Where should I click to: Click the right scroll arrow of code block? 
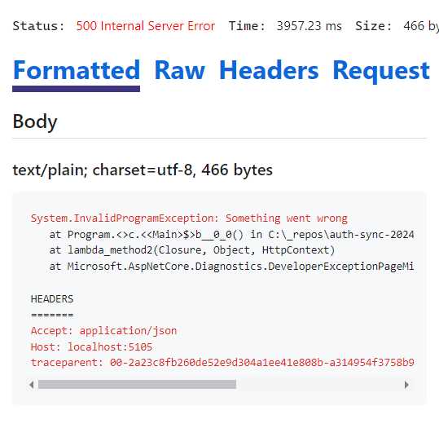(x=406, y=385)
